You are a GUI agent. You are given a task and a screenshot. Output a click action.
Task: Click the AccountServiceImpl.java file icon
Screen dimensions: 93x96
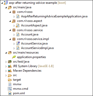click(18, 48)
